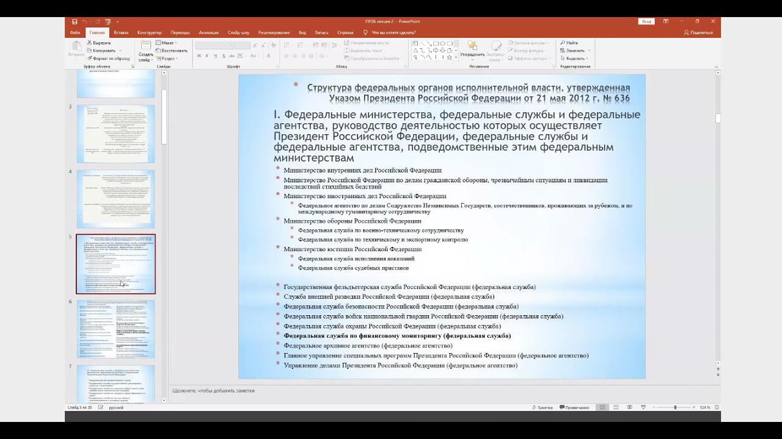This screenshot has height=439, width=782.
Task: Open Примечания comments from status bar
Action: tap(574, 407)
